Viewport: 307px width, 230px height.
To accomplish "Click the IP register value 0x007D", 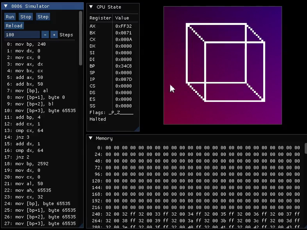I will [x=123, y=79].
